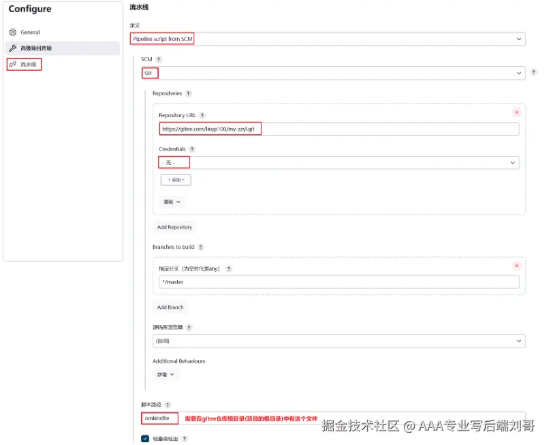Screen dimensions: 547x445
Task: Select 高级项目选项 sidebar item
Action: tap(63, 48)
